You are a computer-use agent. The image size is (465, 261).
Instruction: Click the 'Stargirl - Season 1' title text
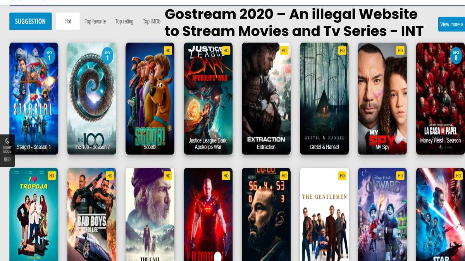[34, 147]
